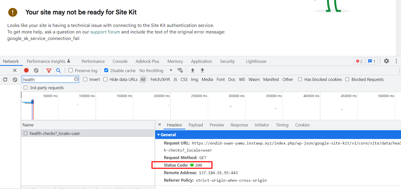Follow the support forum link
This screenshot has height=189, width=401.
click(105, 32)
